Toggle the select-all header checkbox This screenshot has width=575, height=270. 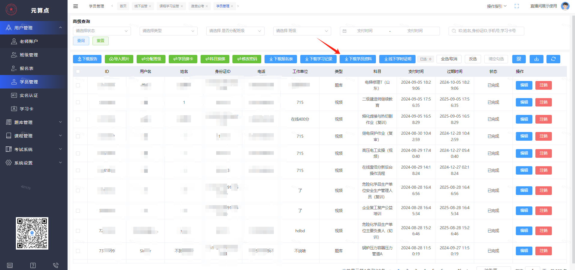pos(78,71)
